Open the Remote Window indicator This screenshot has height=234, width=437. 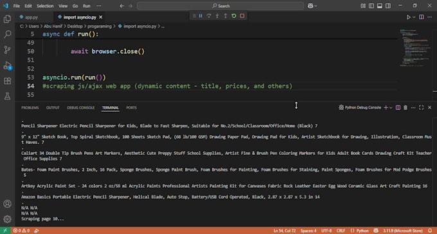coord(5,231)
